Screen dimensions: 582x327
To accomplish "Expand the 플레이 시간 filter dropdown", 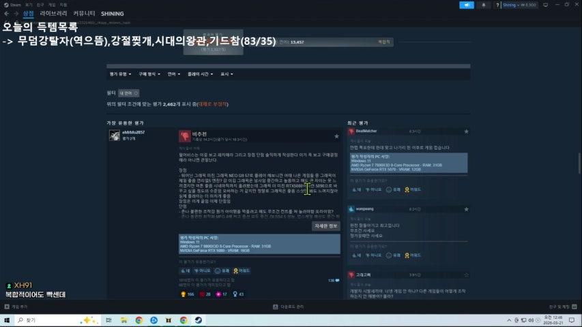I will 200,74.
